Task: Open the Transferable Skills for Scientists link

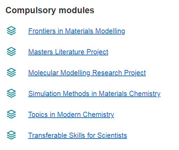Action: point(77,135)
